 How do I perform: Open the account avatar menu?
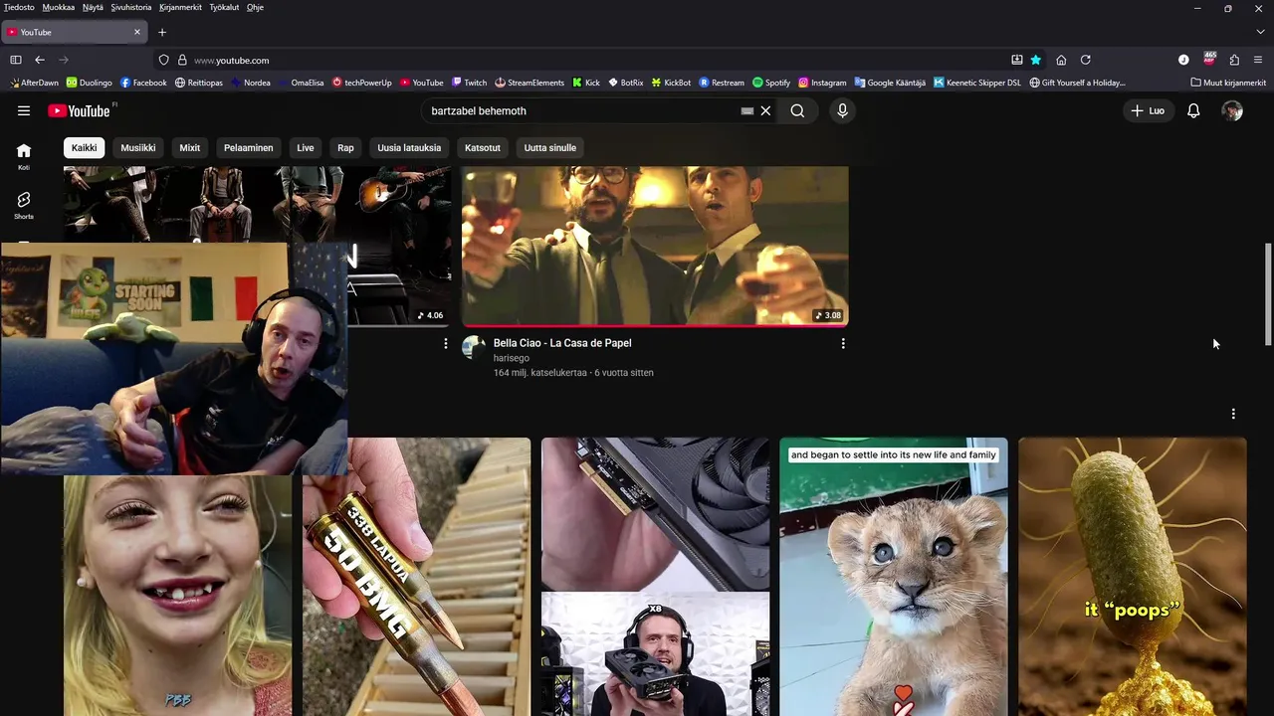pyautogui.click(x=1232, y=111)
